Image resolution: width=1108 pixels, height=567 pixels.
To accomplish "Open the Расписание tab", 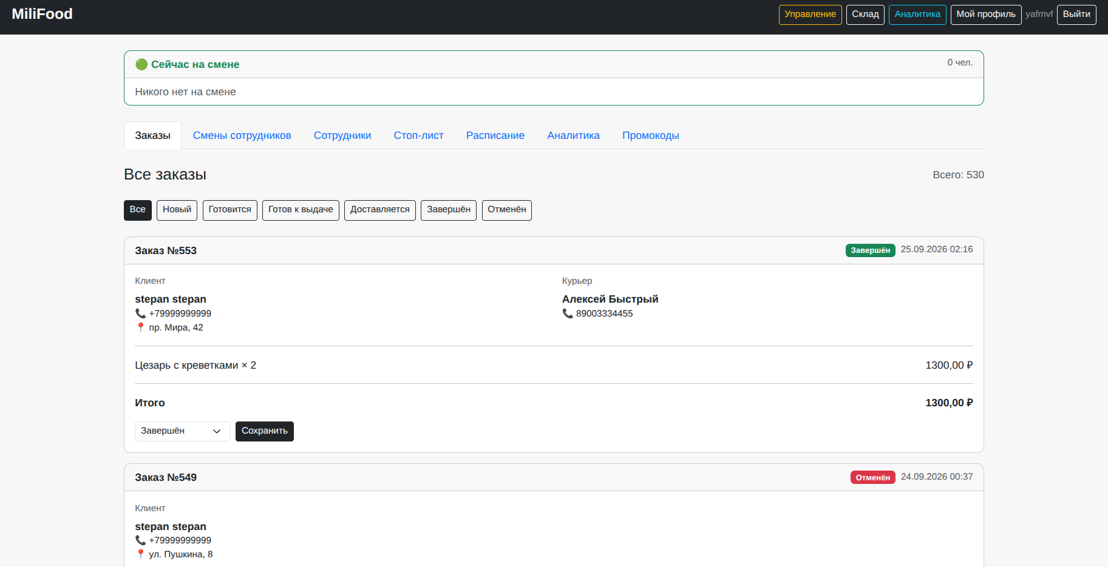I will [x=495, y=135].
